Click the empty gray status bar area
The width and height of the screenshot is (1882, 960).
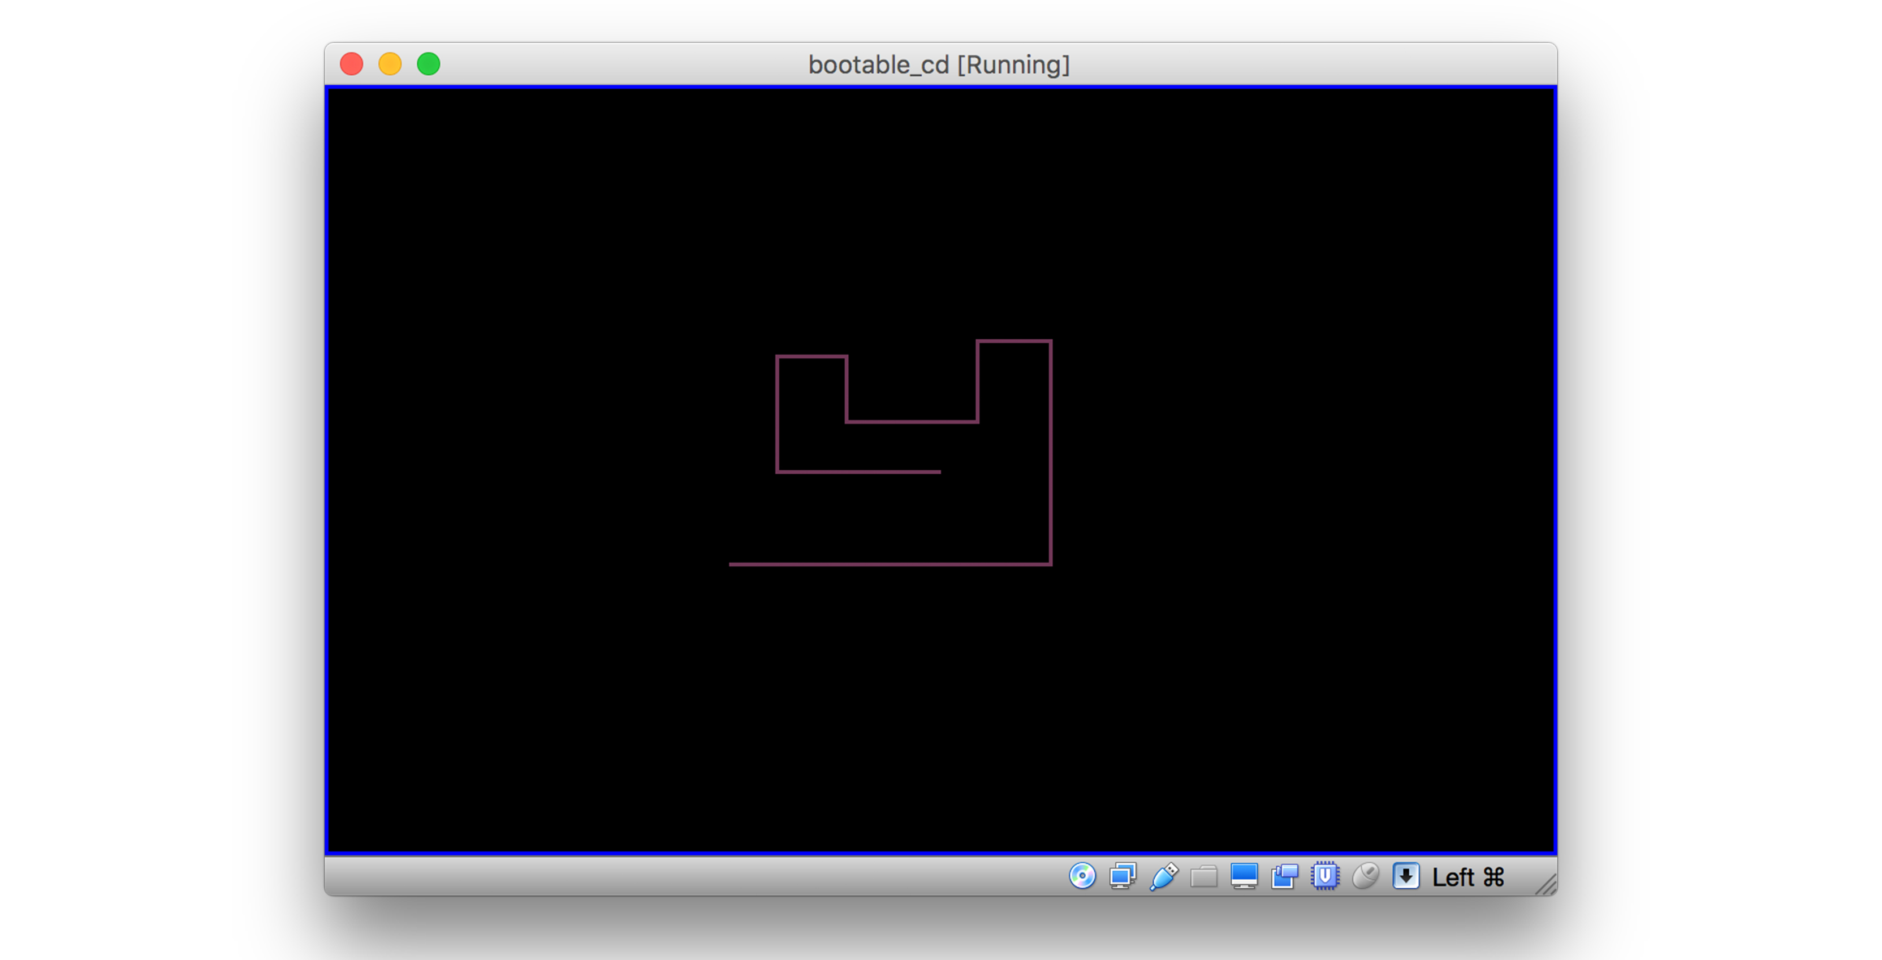(658, 877)
